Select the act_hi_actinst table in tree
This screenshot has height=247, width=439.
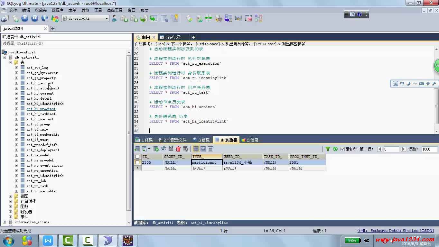[40, 83]
